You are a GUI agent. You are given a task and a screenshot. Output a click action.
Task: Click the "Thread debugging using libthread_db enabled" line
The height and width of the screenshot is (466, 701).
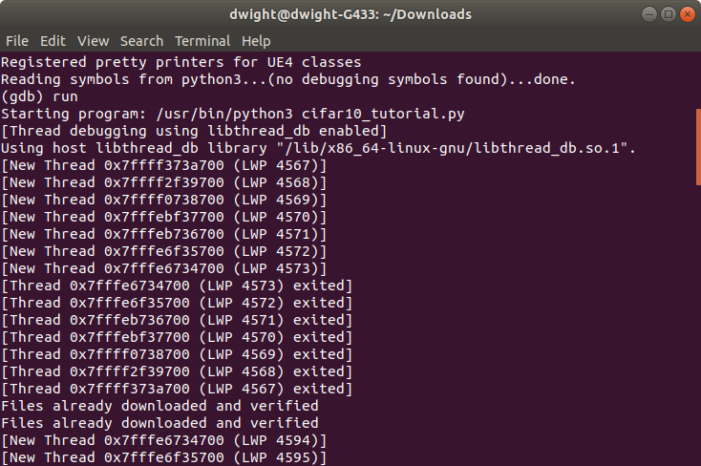(x=193, y=131)
